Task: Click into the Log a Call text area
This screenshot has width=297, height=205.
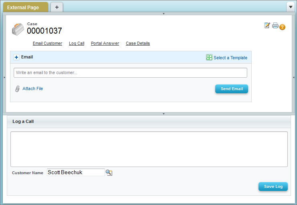Action: (149, 149)
